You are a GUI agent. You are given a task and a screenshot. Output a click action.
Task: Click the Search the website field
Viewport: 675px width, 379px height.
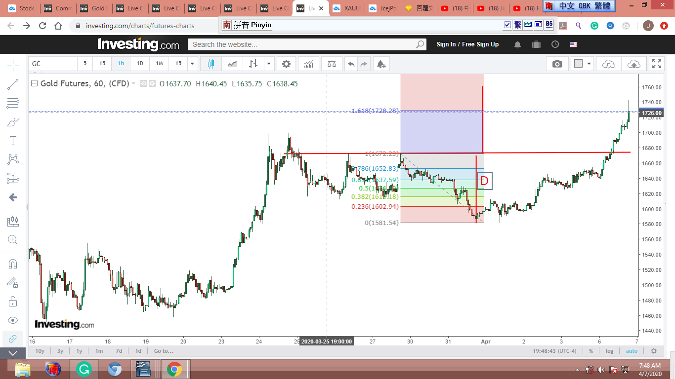307,44
